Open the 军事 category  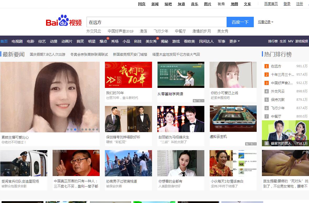click(222, 41)
